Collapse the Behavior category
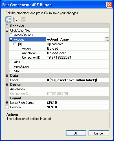 coord(7,26)
